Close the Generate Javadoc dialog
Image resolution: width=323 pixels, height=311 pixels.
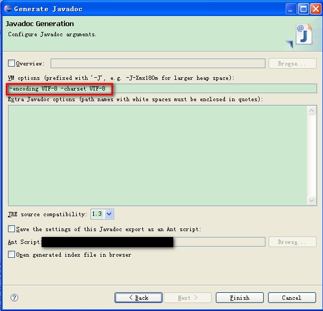click(316, 9)
